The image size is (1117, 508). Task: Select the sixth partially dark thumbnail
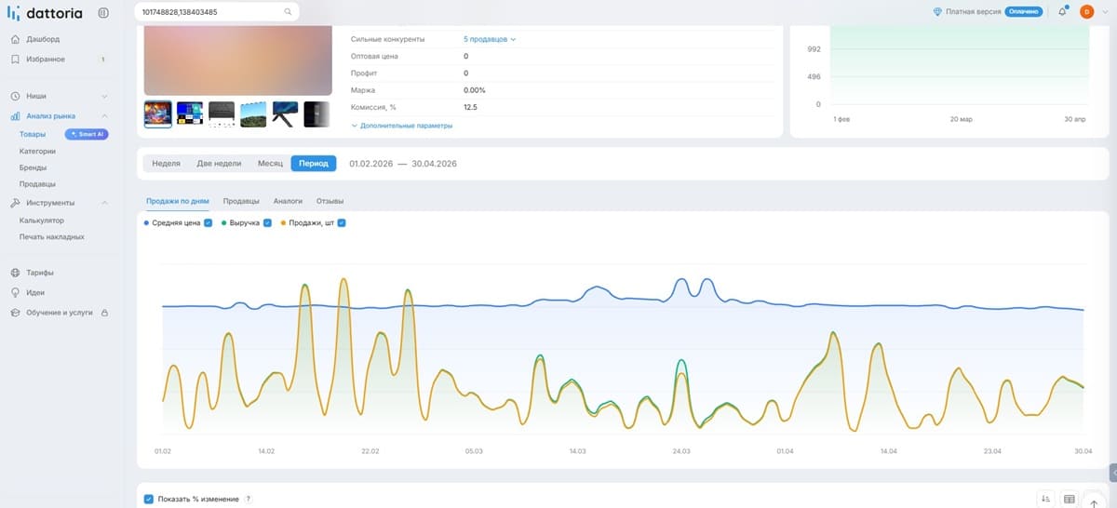tap(317, 114)
